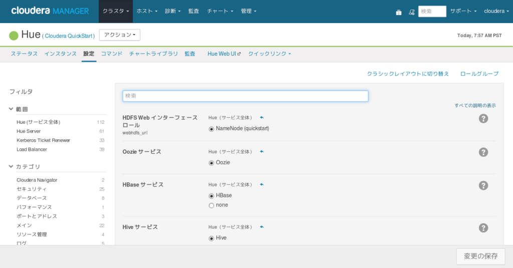Switch to classic layout link
513x268 pixels.
click(x=408, y=74)
